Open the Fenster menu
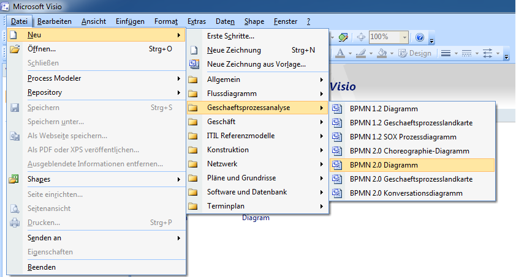 [x=286, y=21]
